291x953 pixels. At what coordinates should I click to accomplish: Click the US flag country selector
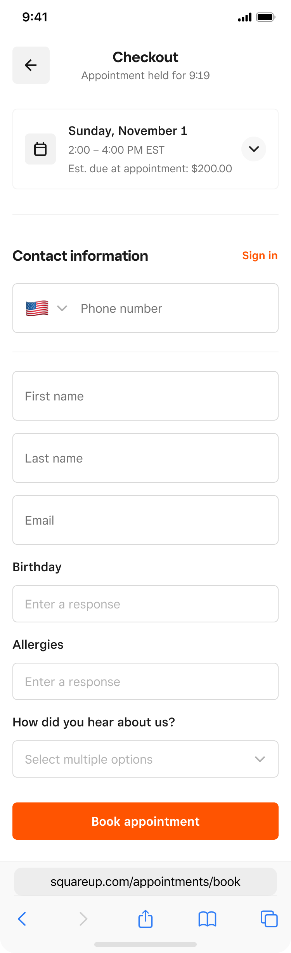click(x=37, y=308)
